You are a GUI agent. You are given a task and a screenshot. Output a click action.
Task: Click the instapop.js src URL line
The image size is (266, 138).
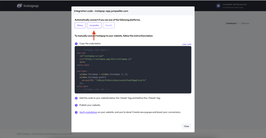click(105, 59)
